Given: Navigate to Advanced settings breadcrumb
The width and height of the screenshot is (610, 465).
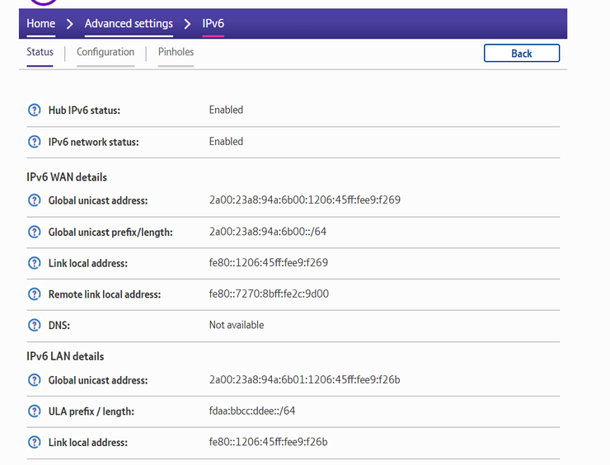Looking at the screenshot, I should pyautogui.click(x=129, y=23).
